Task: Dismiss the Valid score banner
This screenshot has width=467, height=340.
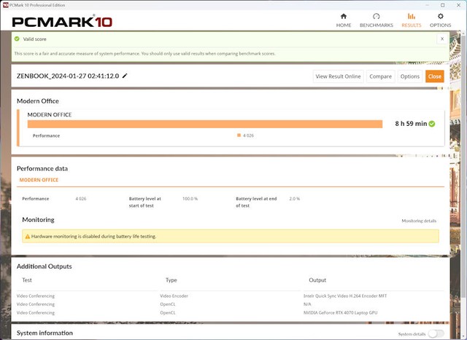Action: (x=442, y=39)
